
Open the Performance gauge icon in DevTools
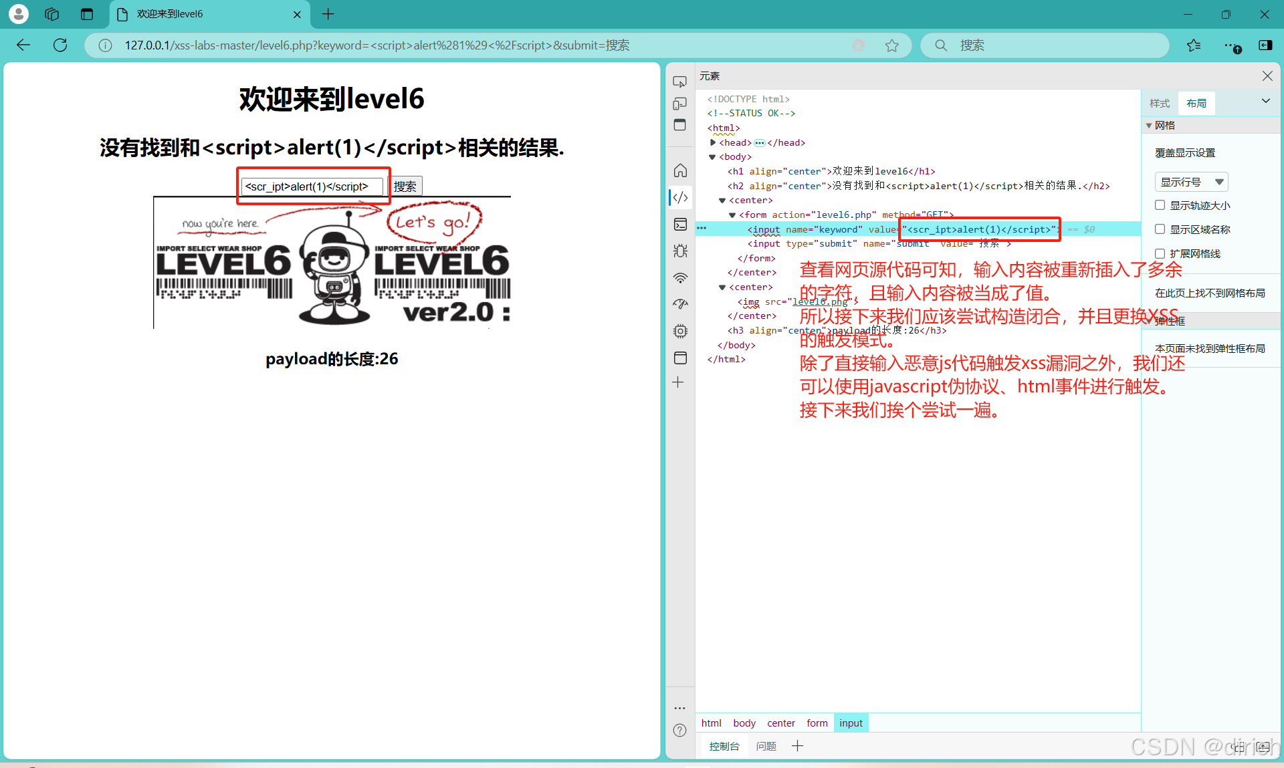[680, 304]
